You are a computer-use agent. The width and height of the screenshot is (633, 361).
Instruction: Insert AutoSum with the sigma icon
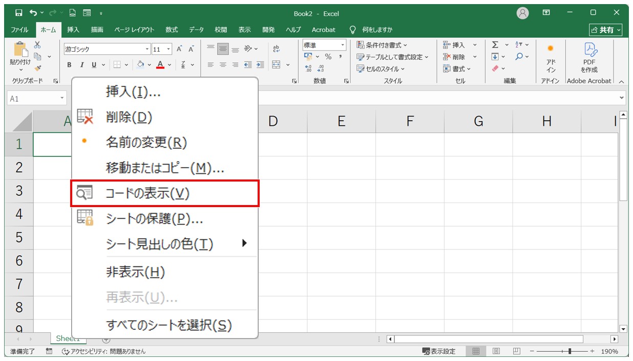click(x=495, y=45)
